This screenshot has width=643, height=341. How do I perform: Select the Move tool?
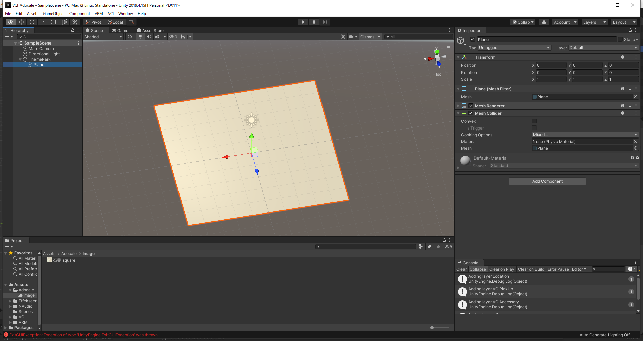tap(21, 22)
